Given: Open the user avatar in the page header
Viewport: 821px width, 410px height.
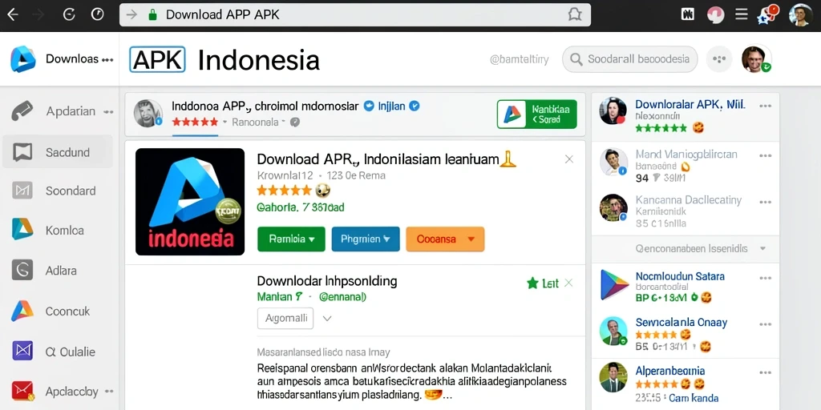Looking at the screenshot, I should 756,59.
